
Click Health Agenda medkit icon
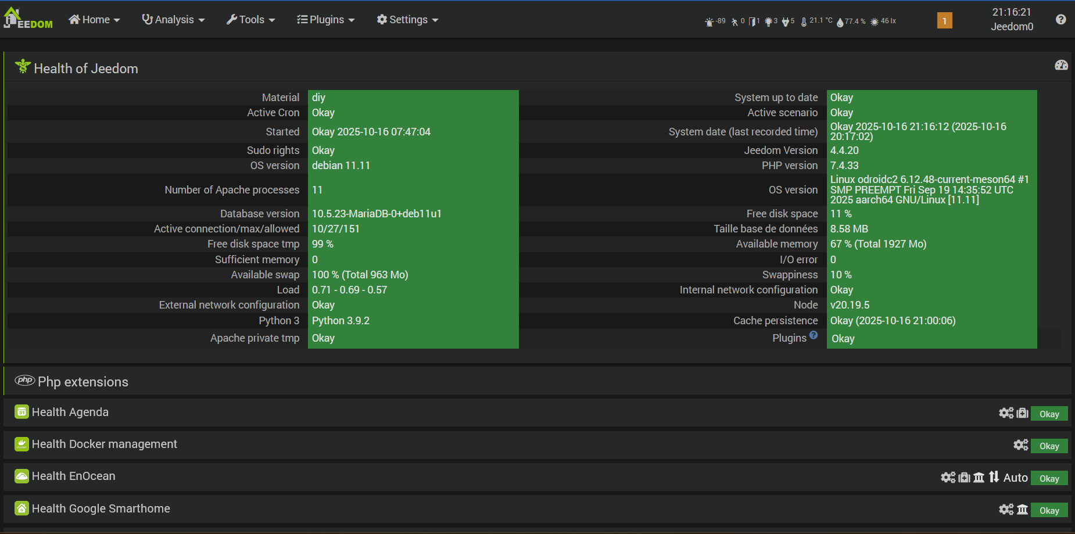[x=1023, y=413]
